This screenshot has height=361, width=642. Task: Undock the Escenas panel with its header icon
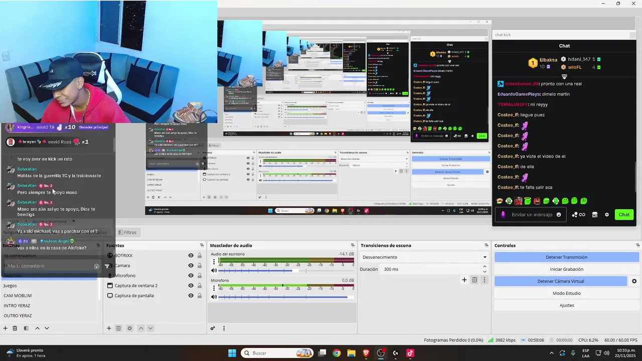[99, 246]
